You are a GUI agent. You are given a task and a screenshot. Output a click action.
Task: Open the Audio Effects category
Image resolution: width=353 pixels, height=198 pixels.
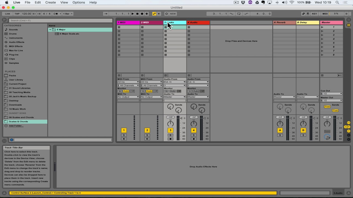click(17, 42)
